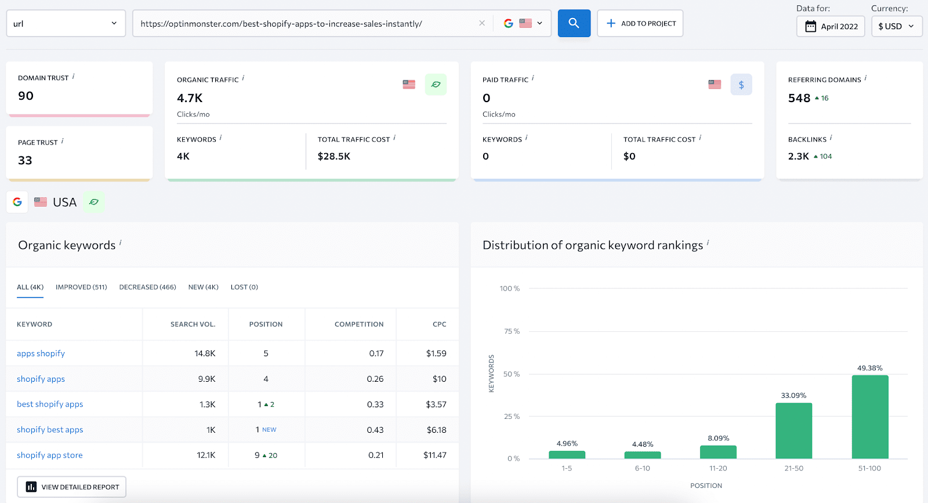Select the New (4K) tab
928x503 pixels.
pyautogui.click(x=203, y=287)
